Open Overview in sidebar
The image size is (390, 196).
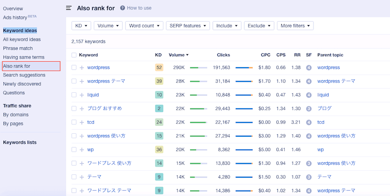pyautogui.click(x=13, y=9)
